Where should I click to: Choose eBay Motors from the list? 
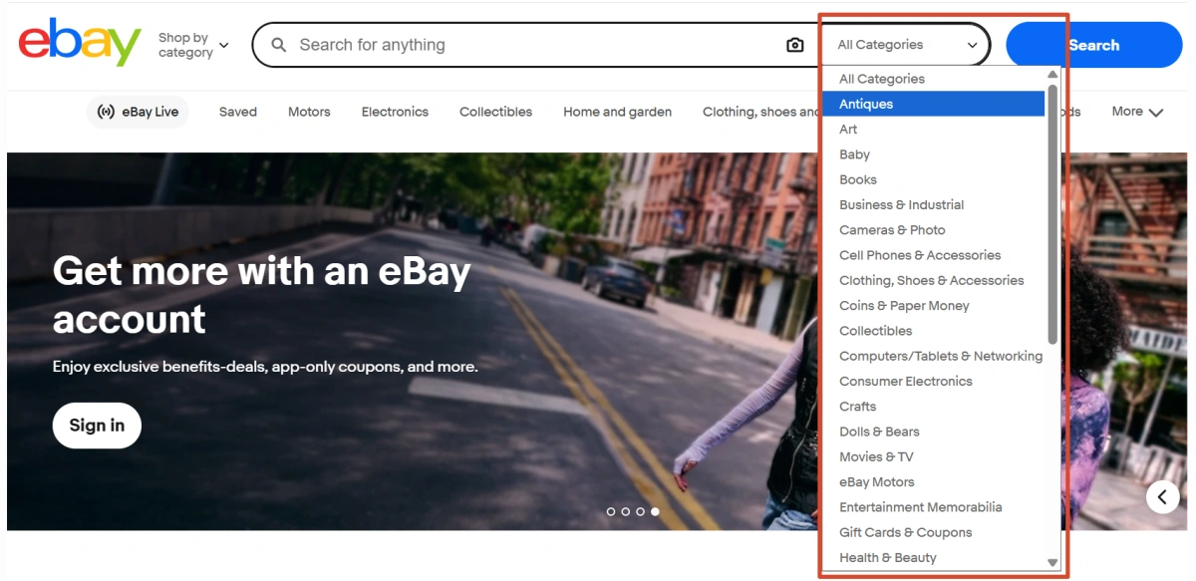tap(933, 482)
